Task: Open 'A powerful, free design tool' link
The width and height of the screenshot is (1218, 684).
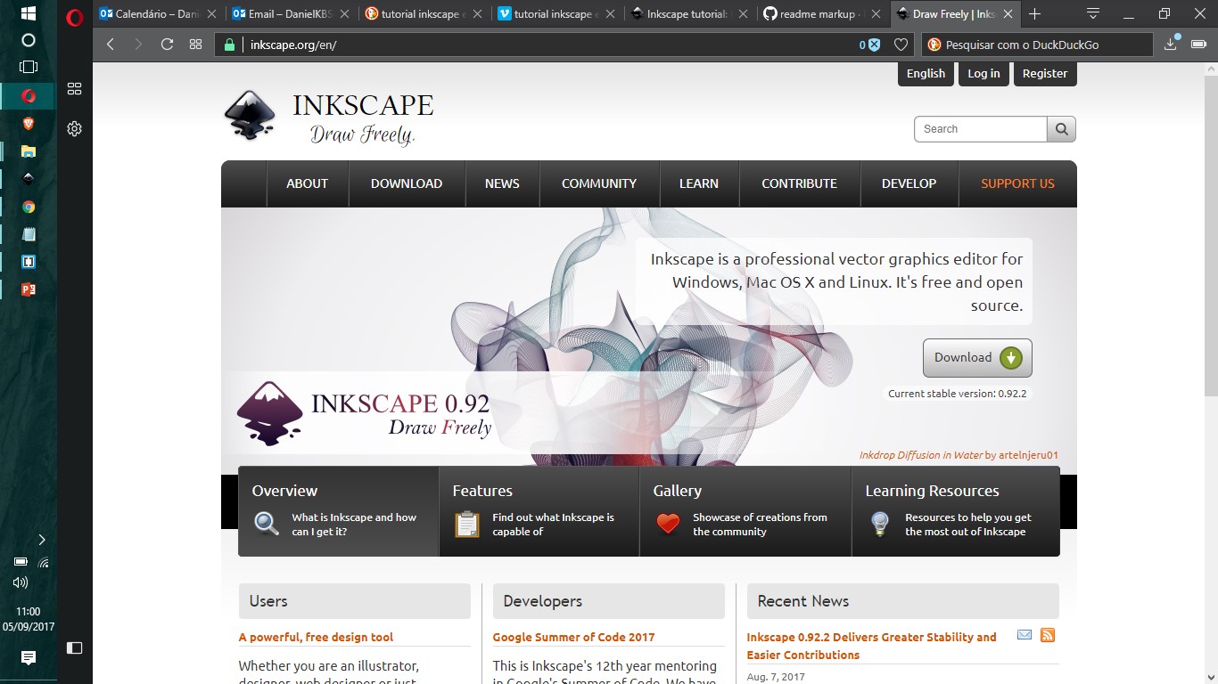Action: [316, 637]
